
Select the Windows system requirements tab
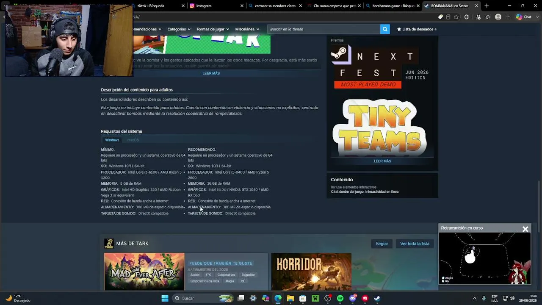point(112,140)
